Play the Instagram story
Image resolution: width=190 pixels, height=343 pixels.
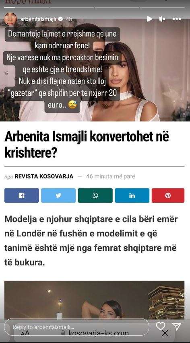[149, 19]
